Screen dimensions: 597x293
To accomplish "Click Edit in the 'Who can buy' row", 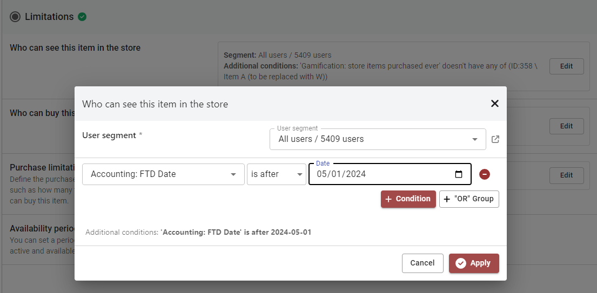I will (x=566, y=126).
